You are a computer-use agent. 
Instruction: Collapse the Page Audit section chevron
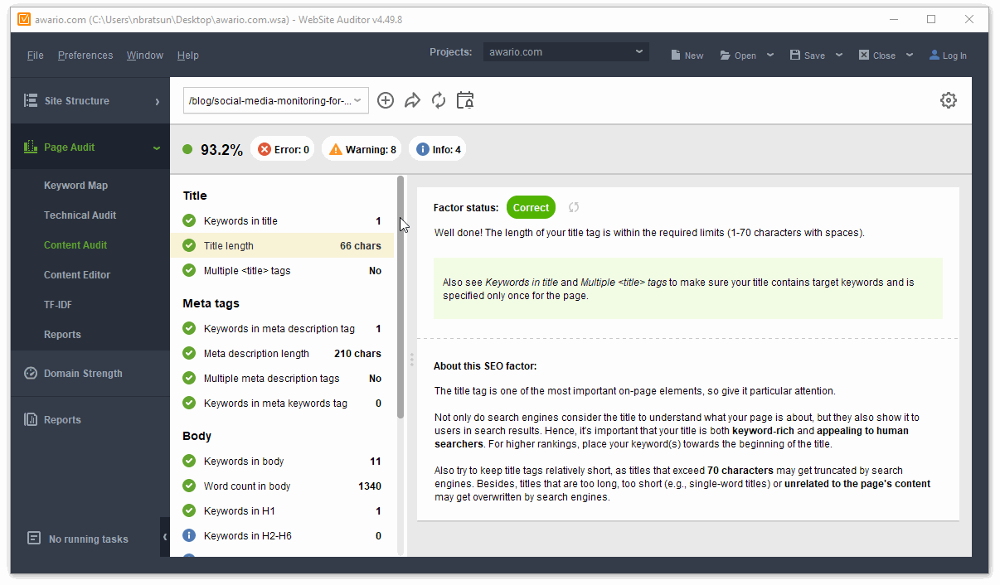pyautogui.click(x=157, y=147)
